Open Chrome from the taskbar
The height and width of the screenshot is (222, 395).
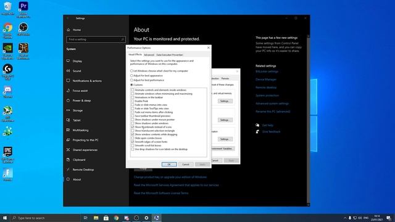click(116, 218)
